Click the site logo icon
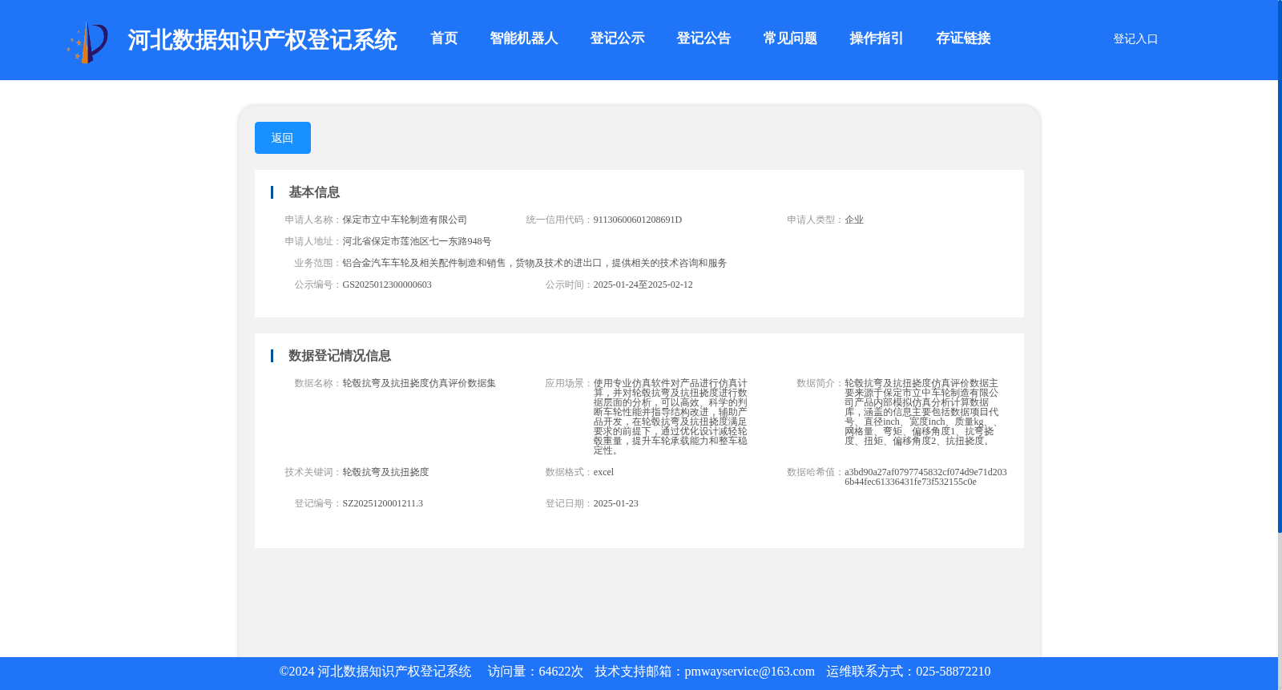The height and width of the screenshot is (690, 1282). (87, 42)
